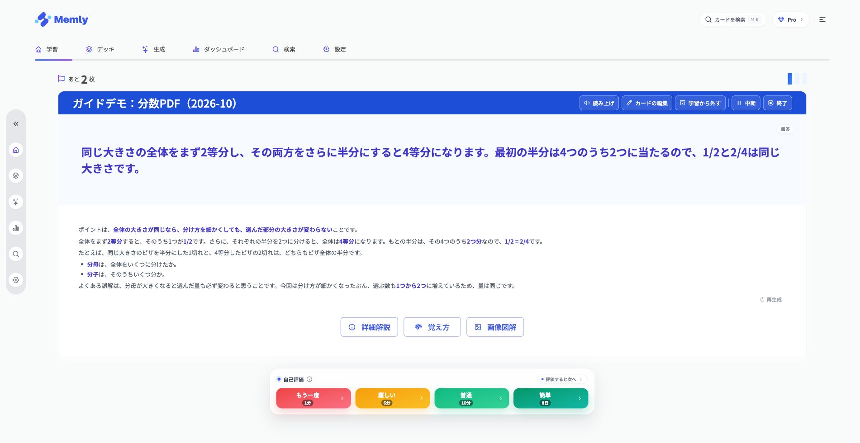Click the line starting たとえば、同じ大きさのピザ
The height and width of the screenshot is (443, 860).
coord(221,253)
